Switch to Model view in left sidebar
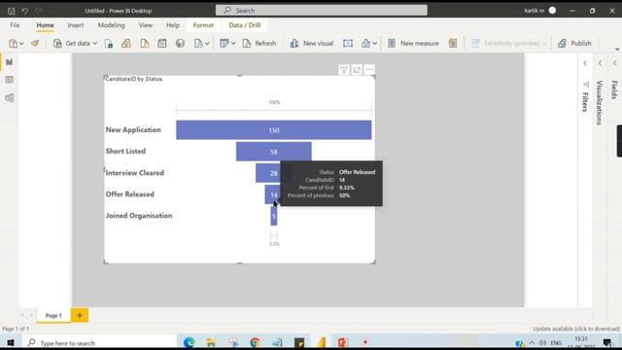 [10, 97]
